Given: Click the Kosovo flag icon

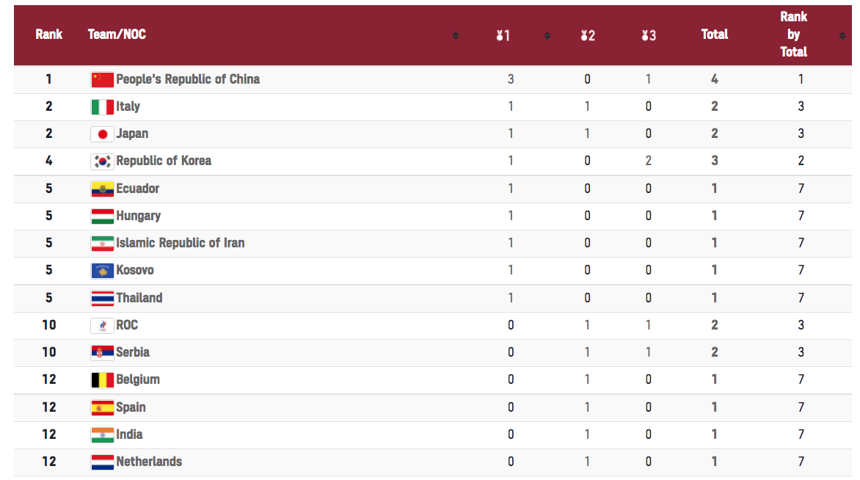Looking at the screenshot, I should click(x=102, y=270).
